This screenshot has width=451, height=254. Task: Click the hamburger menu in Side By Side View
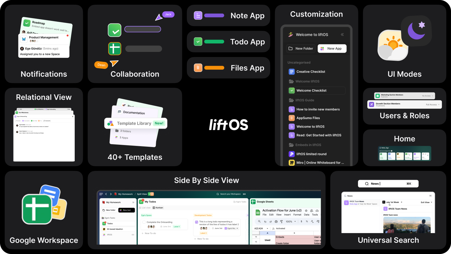coord(101,194)
